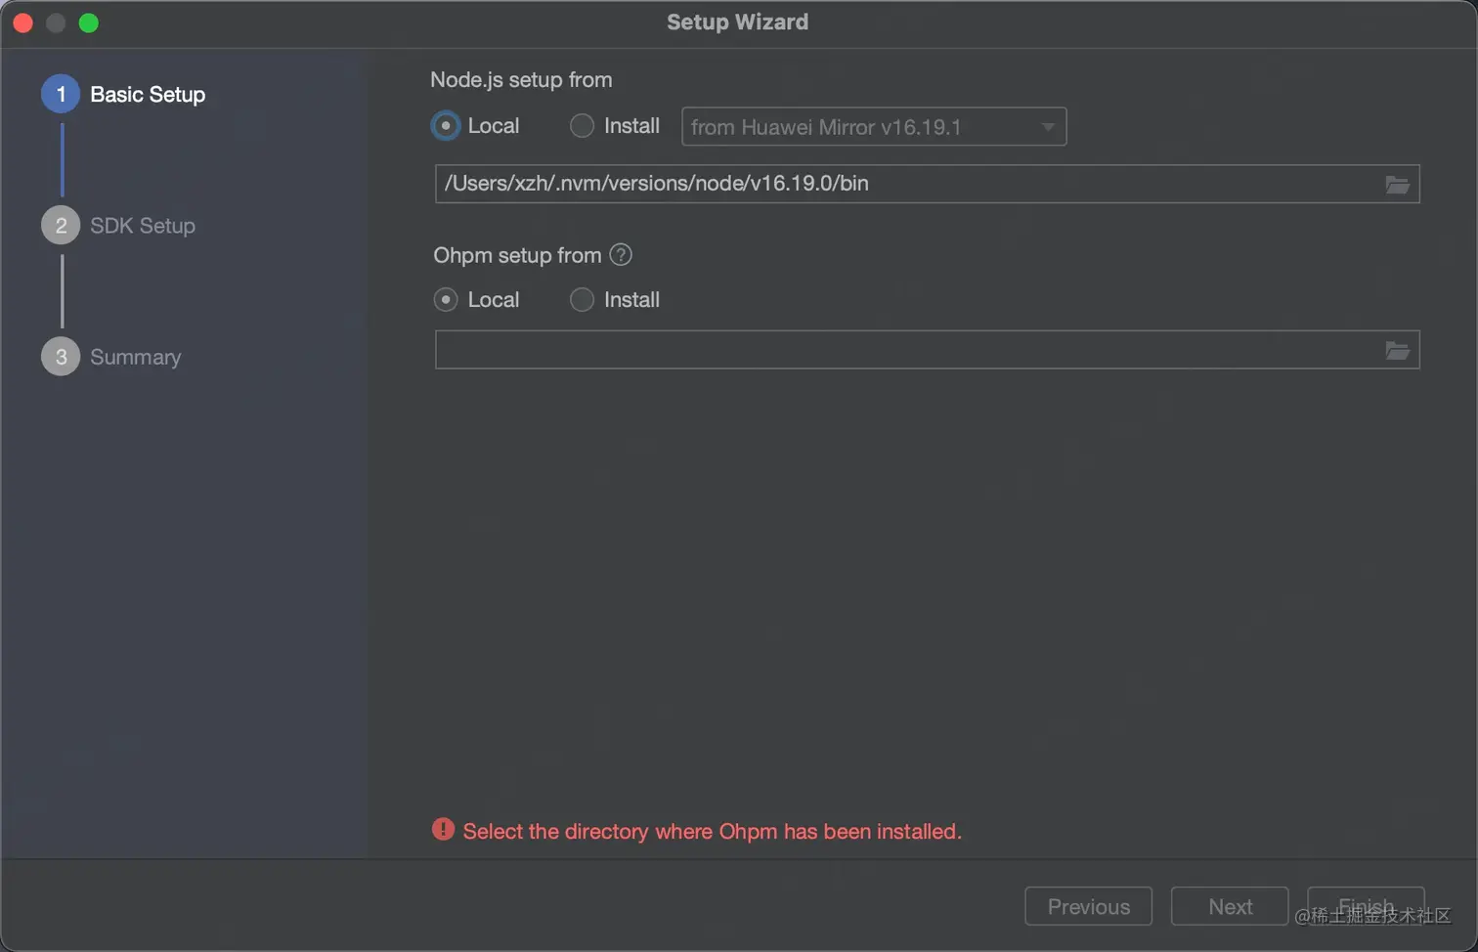Browse for Node.js directory folder icon

pyautogui.click(x=1397, y=185)
